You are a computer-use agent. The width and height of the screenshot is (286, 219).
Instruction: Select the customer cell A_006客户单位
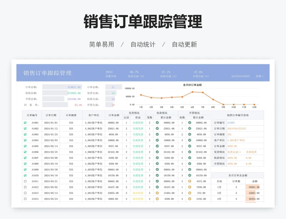pyautogui.click(x=94, y=152)
